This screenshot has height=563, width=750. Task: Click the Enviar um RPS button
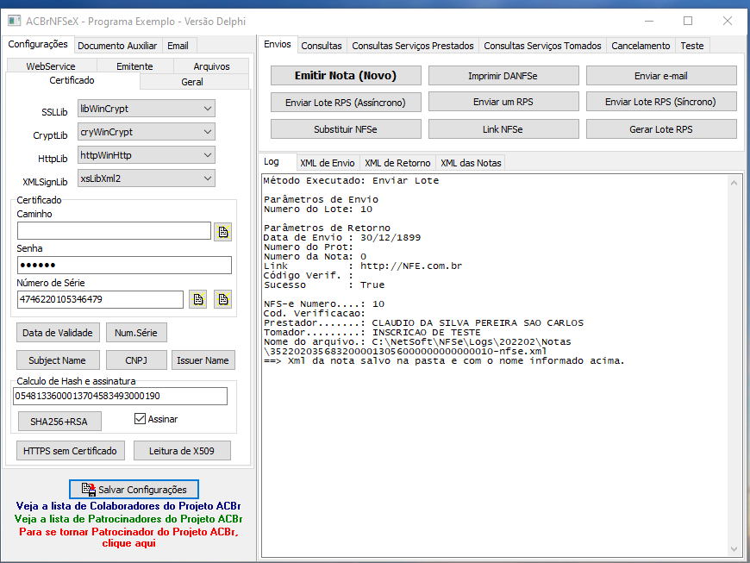(503, 102)
